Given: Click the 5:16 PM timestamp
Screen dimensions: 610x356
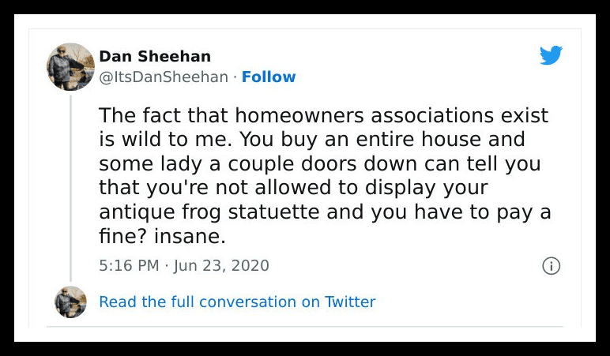Looking at the screenshot, I should click(x=129, y=265).
